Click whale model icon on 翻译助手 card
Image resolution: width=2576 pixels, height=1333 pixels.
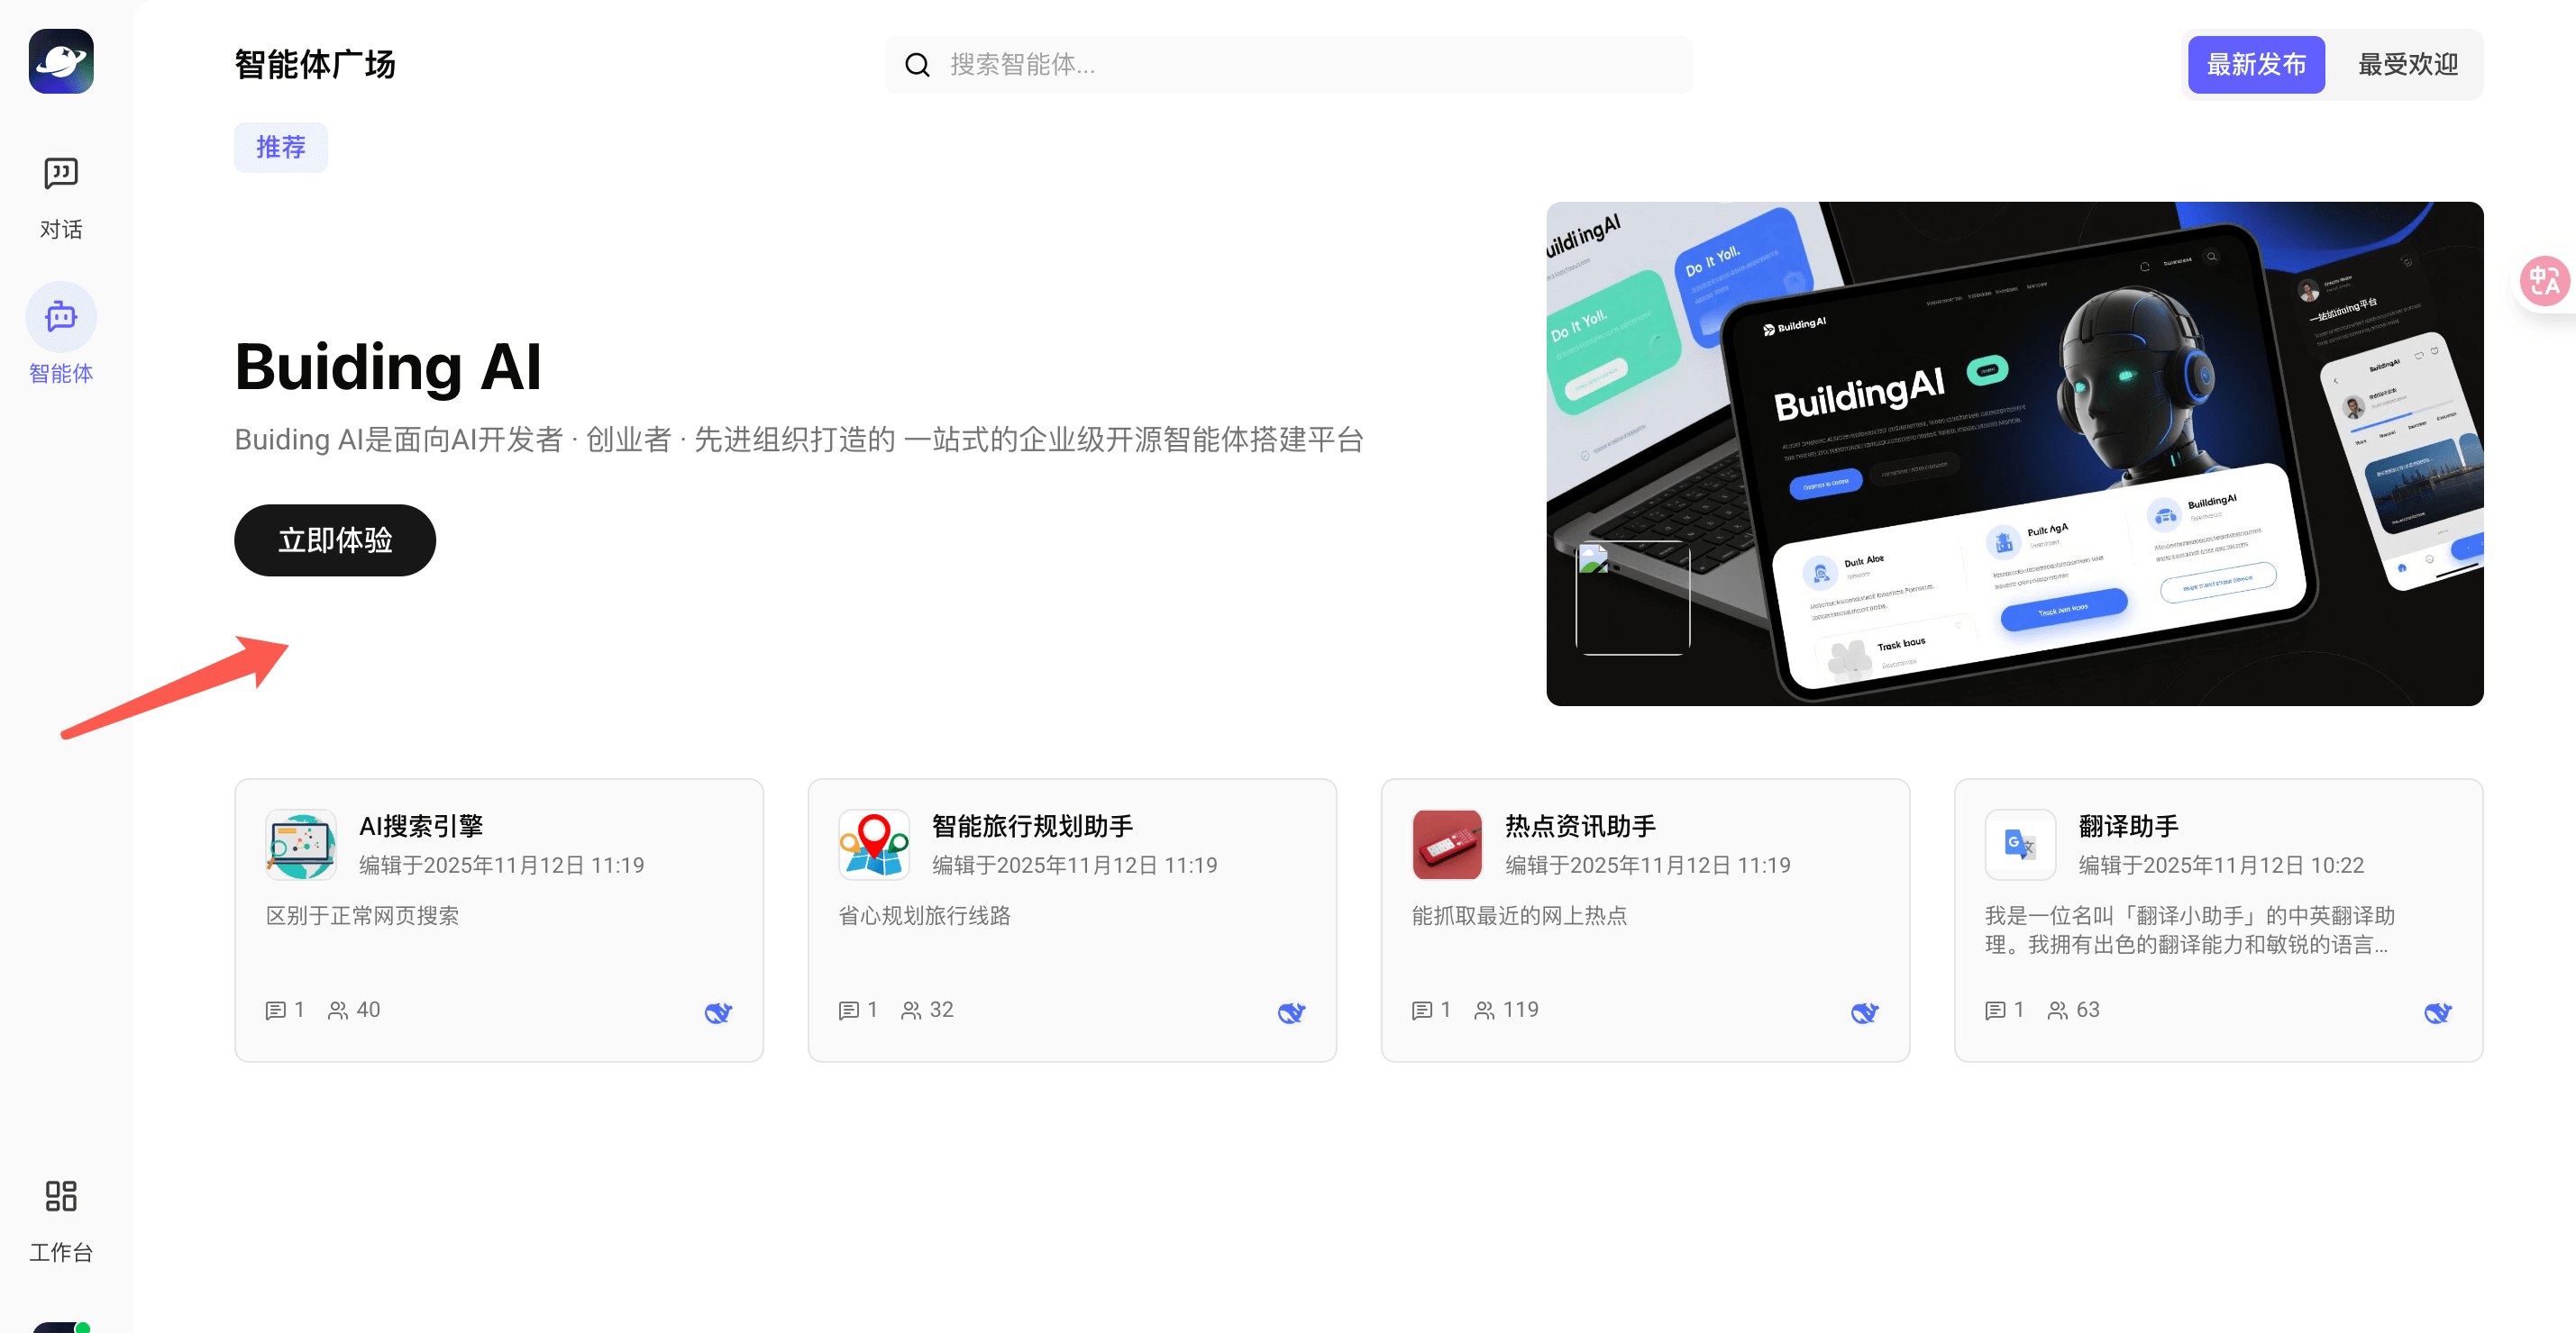2437,1012
